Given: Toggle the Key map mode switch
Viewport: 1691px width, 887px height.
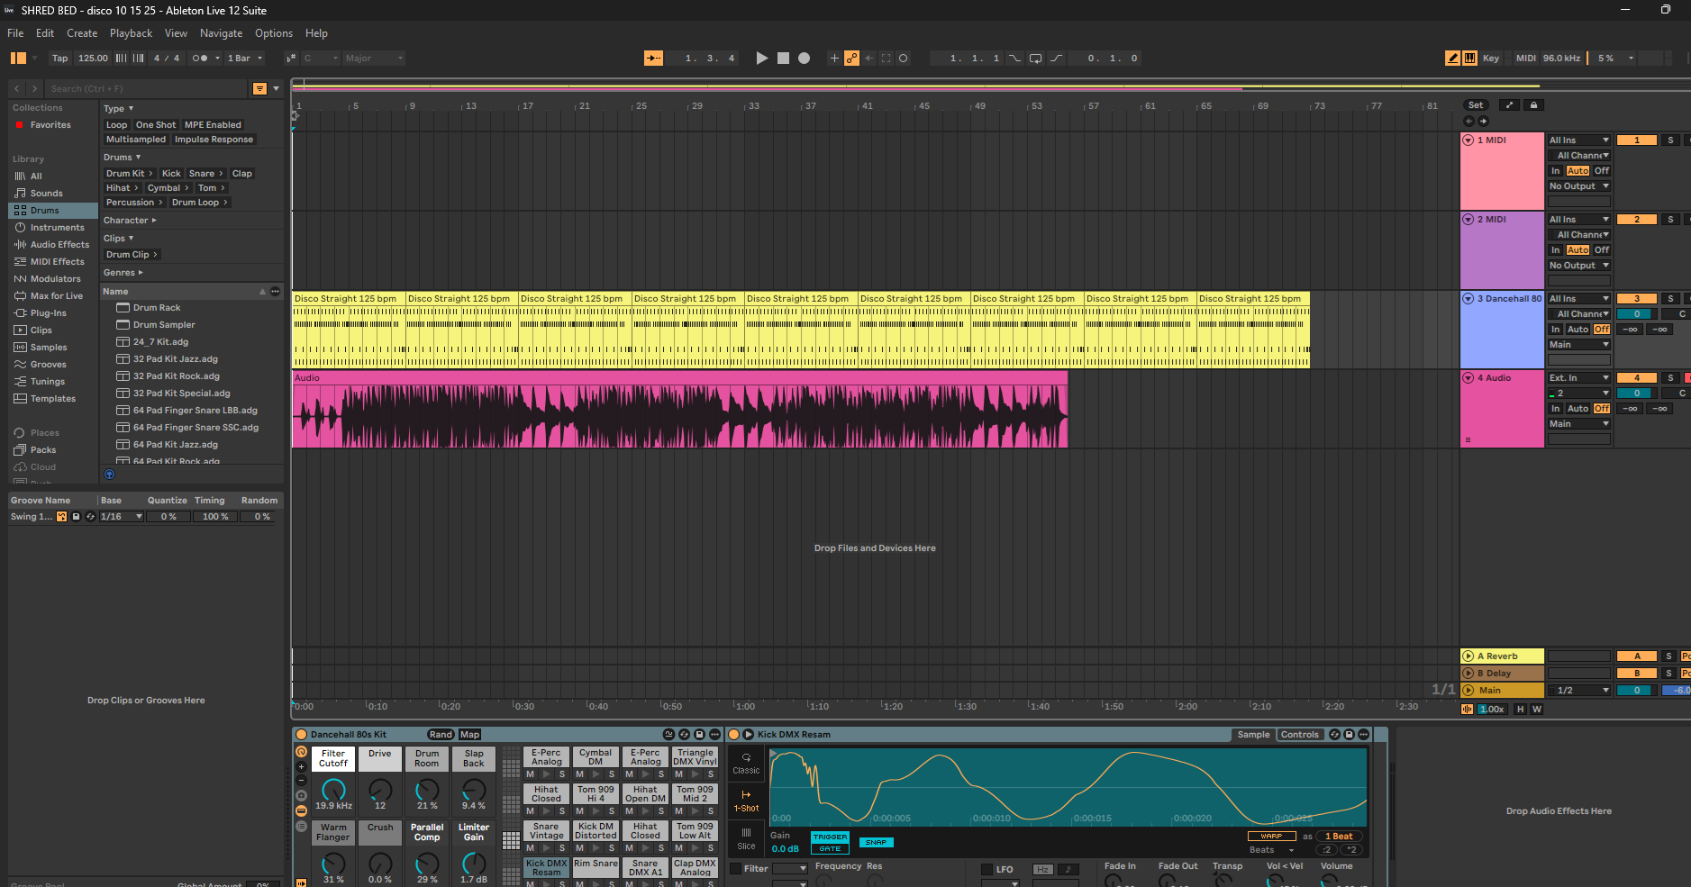Looking at the screenshot, I should pos(1491,59).
